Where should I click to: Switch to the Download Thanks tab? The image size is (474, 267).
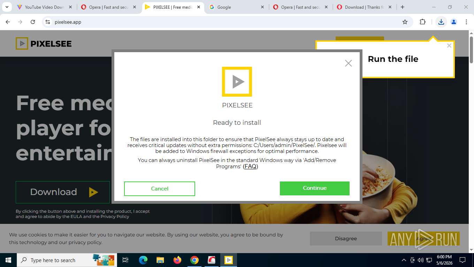pos(364,7)
